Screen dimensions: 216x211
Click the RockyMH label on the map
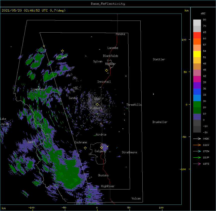[x=61, y=57]
